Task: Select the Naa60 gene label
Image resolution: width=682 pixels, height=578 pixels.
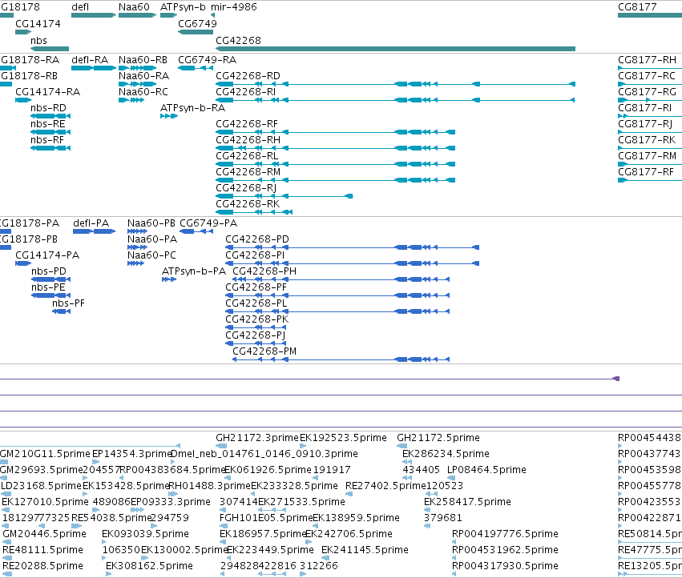Action: click(134, 7)
